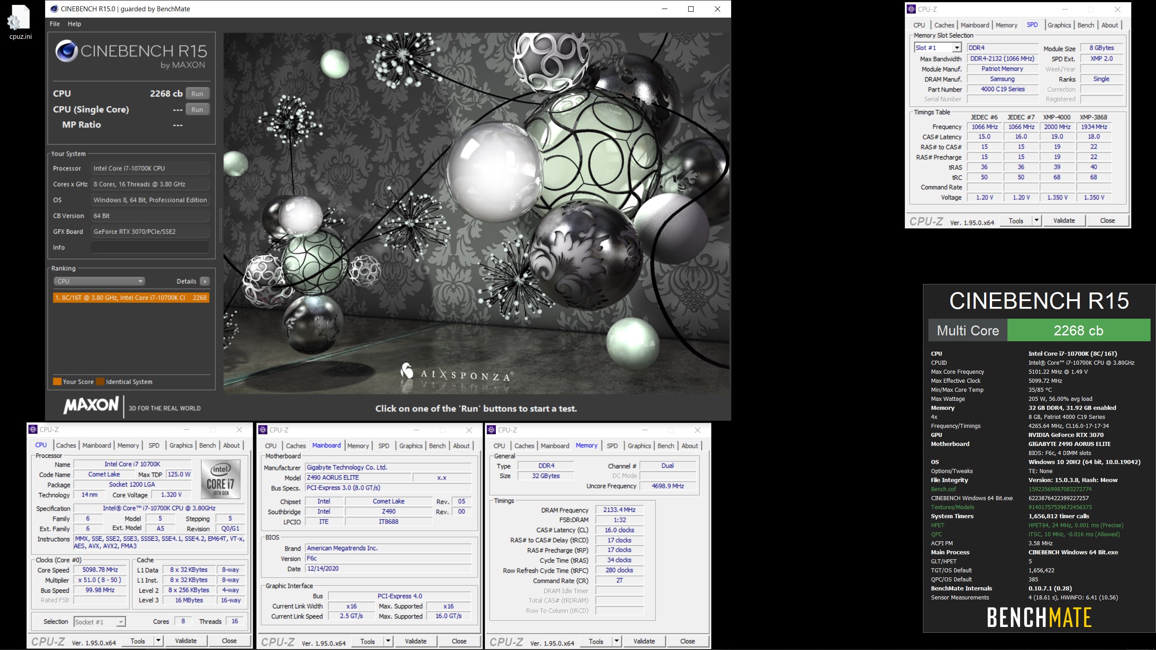Click the Patriot Memory manufacturer field

click(1002, 69)
